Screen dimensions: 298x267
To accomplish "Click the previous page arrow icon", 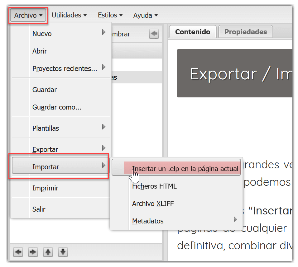I will point(18,252).
